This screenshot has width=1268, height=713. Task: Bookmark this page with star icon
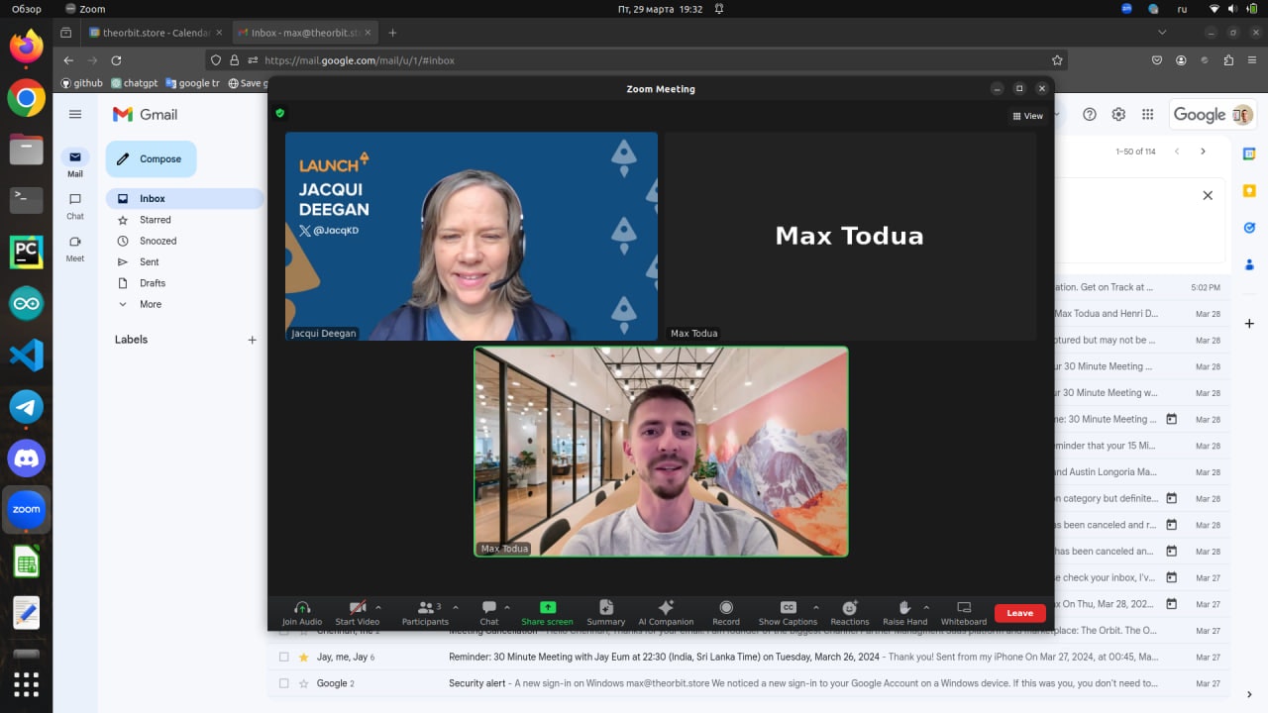(x=1057, y=60)
